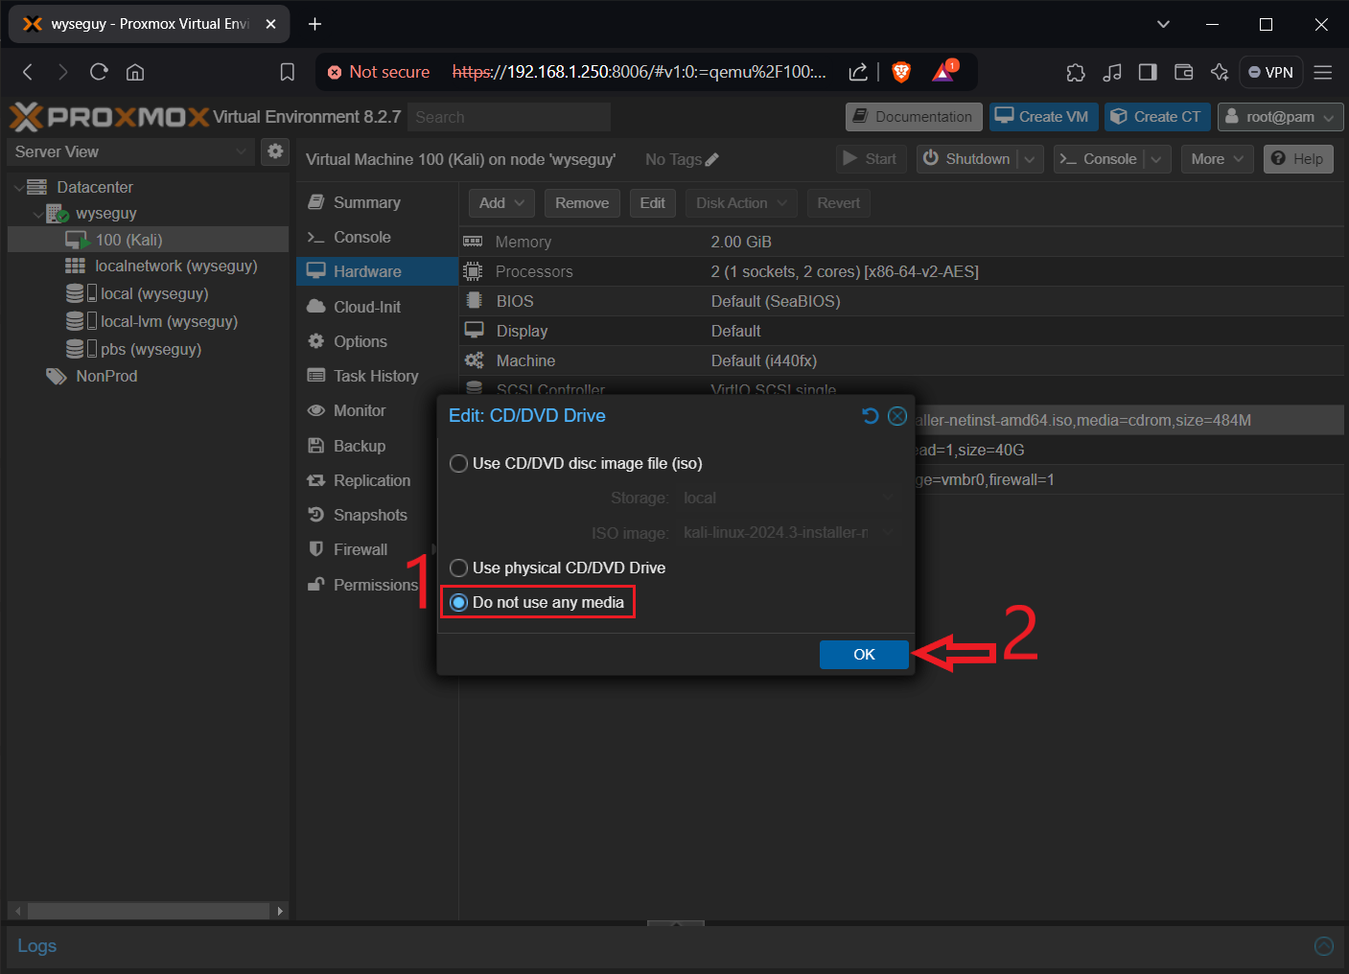
Task: Select pbs (wyseguy) storage
Action: (151, 349)
